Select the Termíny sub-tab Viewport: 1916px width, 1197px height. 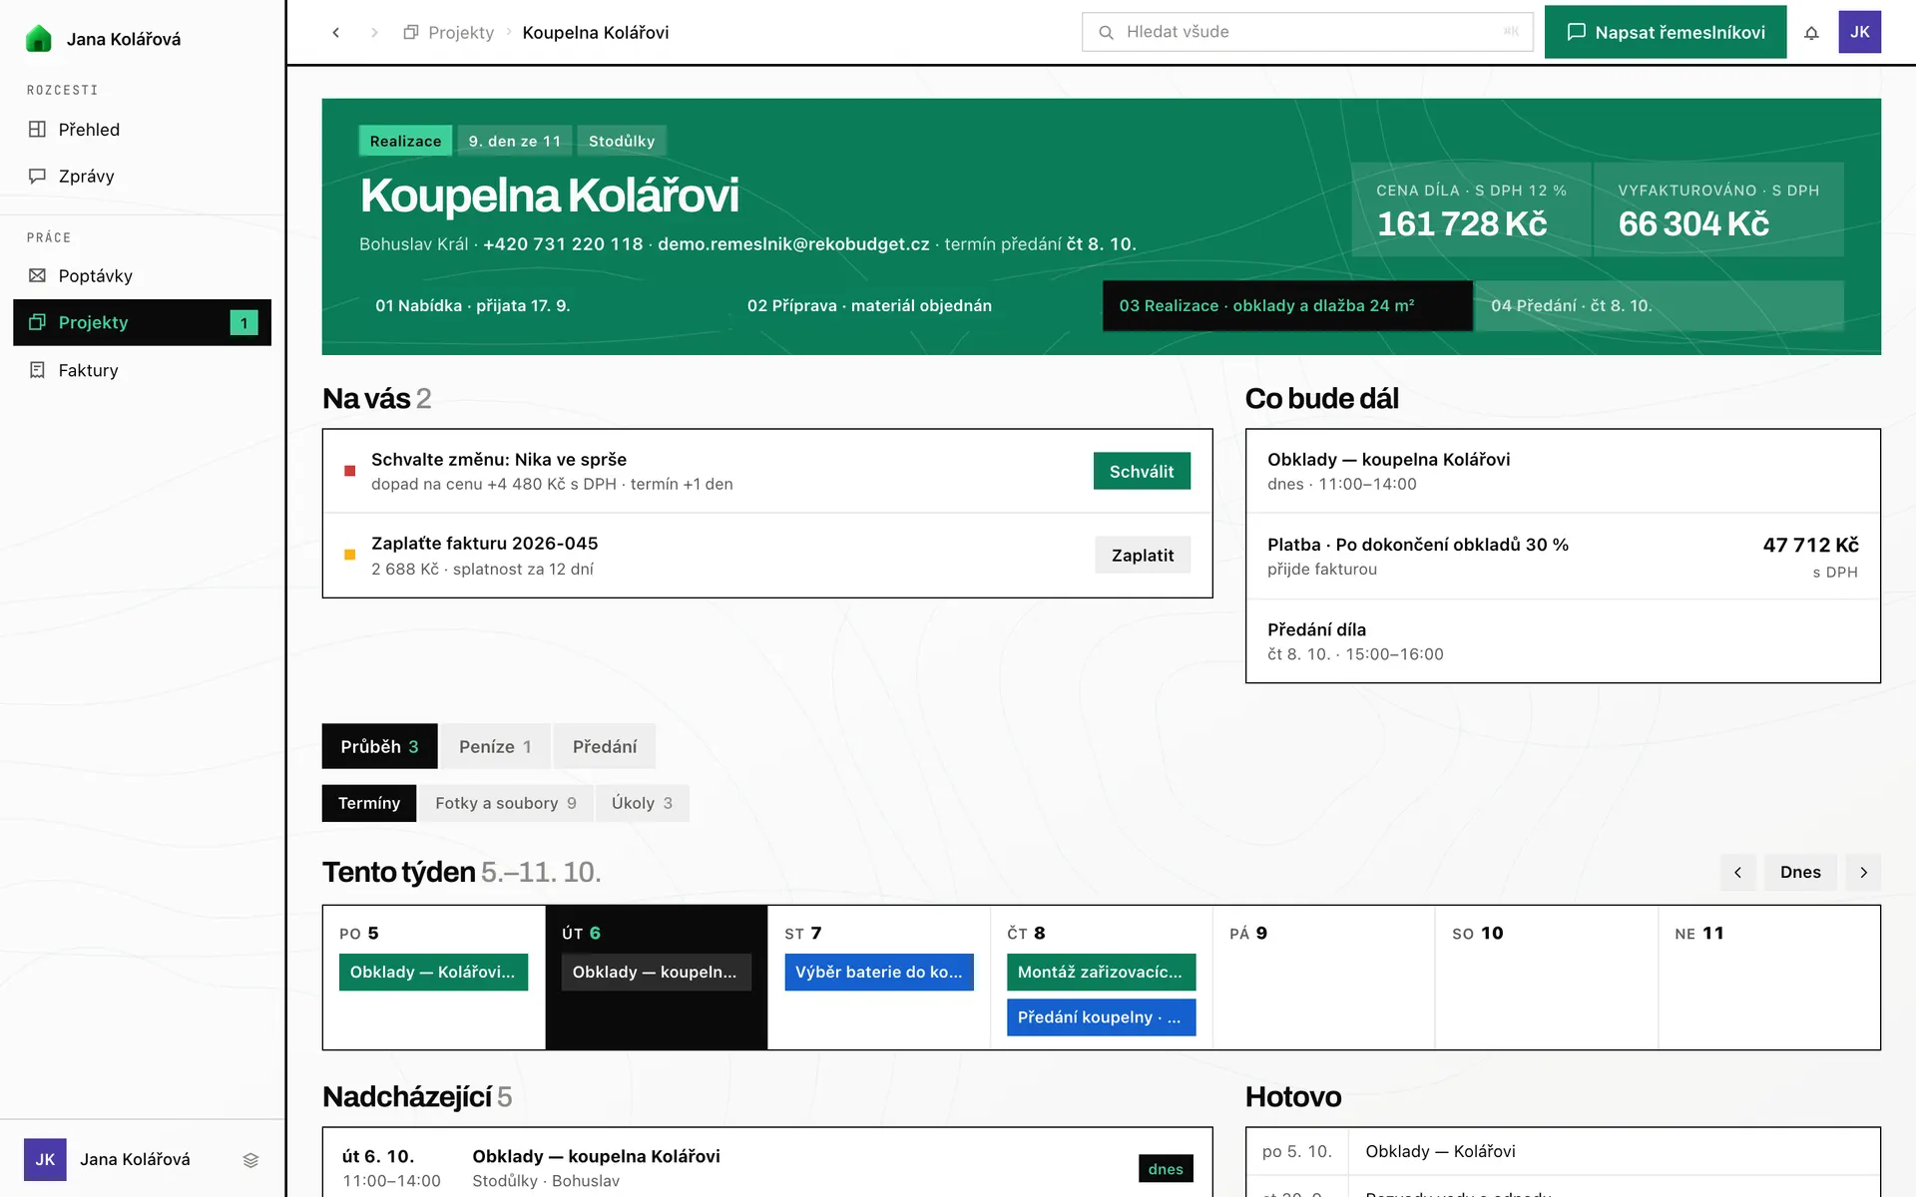tap(369, 803)
